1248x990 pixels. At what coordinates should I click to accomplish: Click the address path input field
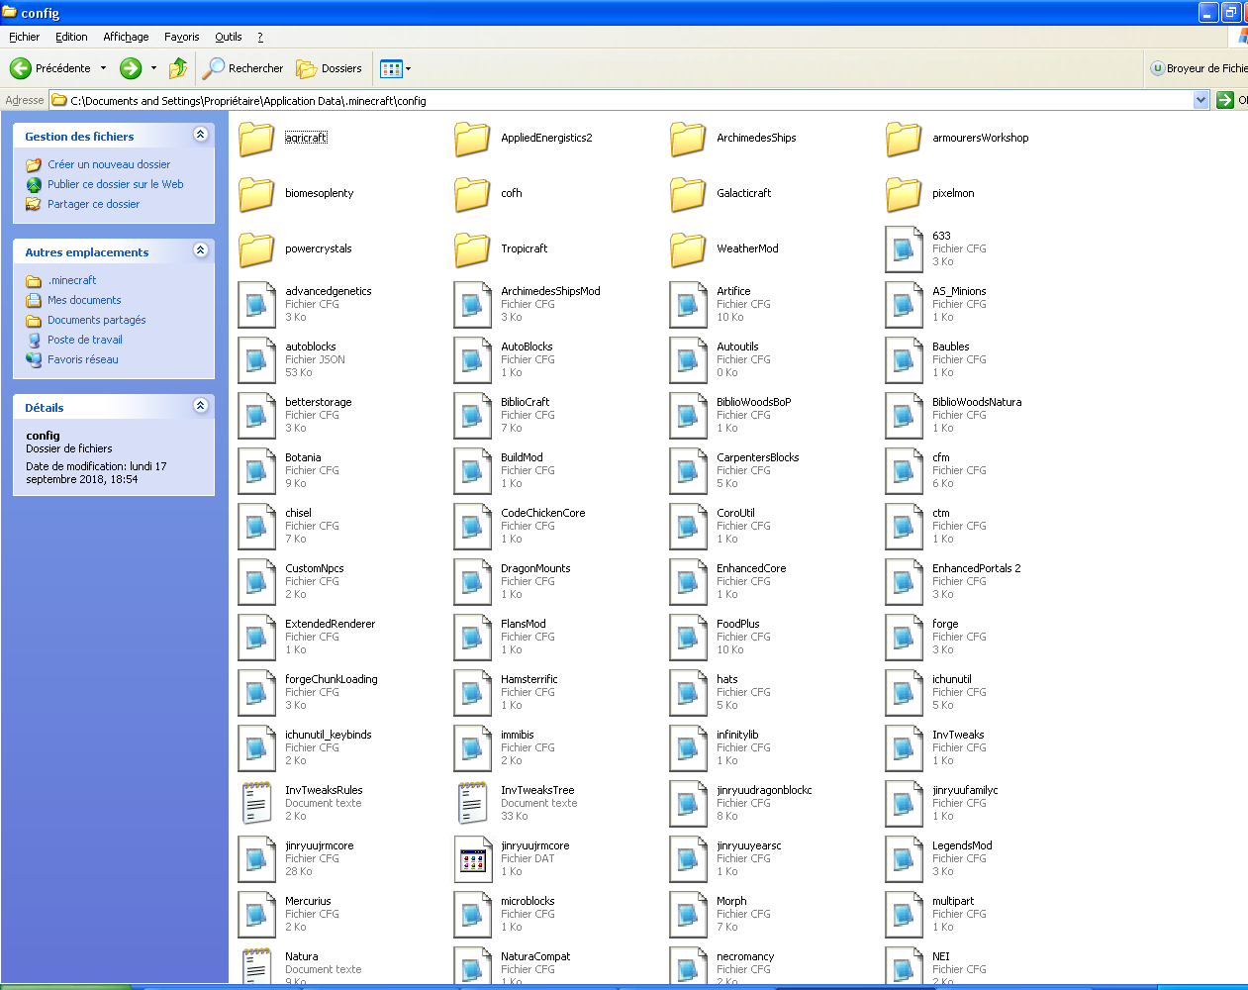(x=622, y=100)
